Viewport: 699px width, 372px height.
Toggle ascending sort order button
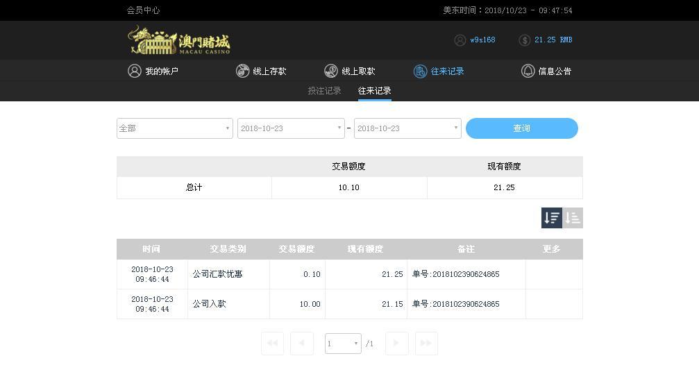coord(573,218)
